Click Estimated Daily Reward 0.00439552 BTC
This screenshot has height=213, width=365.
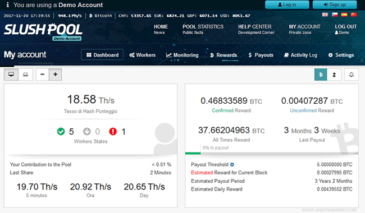click(335, 189)
